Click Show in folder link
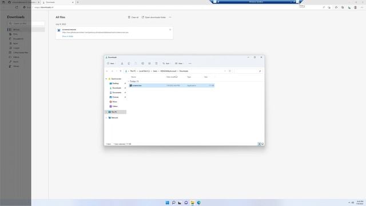 point(67,37)
